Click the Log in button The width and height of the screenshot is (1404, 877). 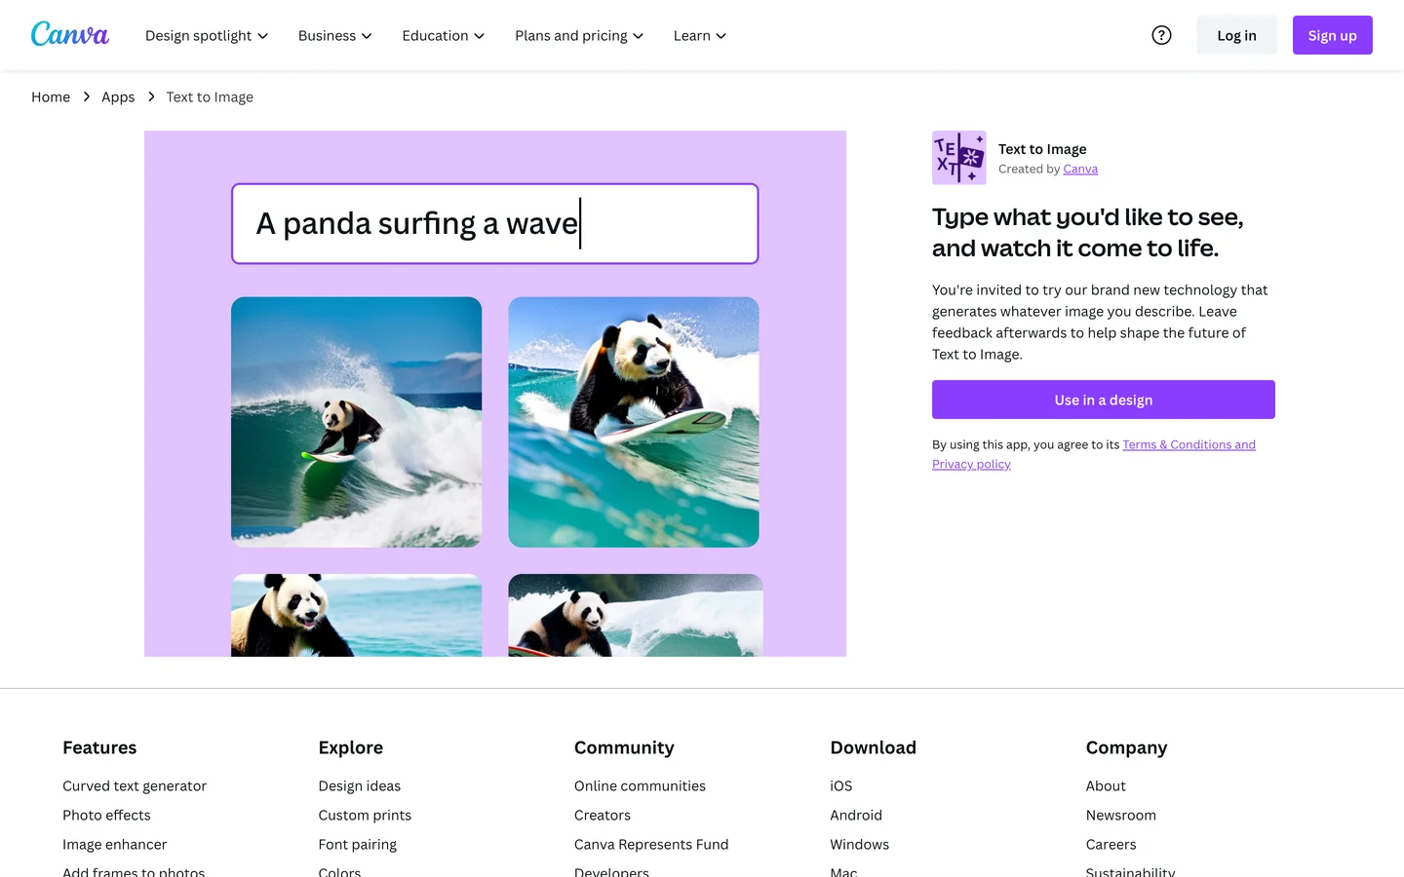[x=1236, y=35]
